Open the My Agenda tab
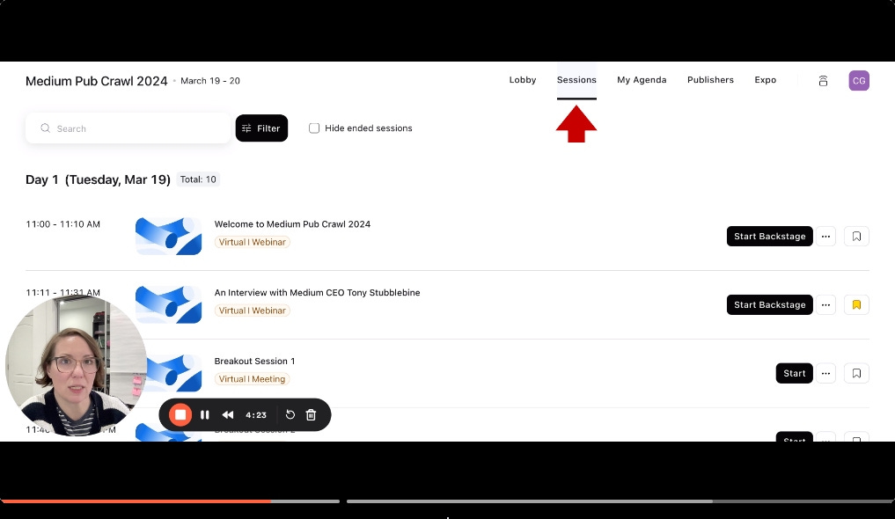 [x=642, y=80]
